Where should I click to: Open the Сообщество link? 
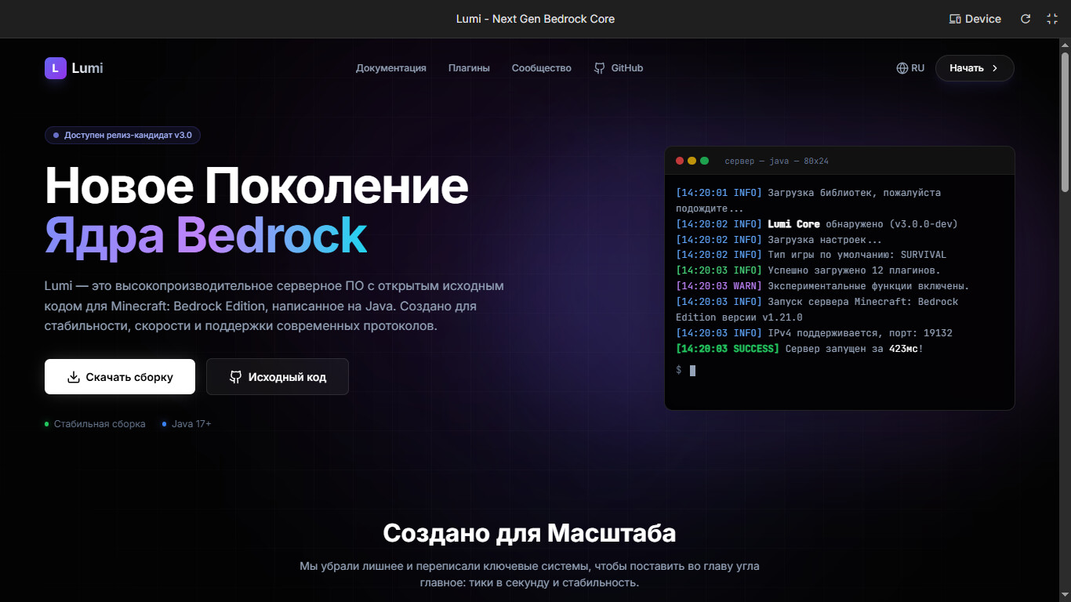click(541, 68)
